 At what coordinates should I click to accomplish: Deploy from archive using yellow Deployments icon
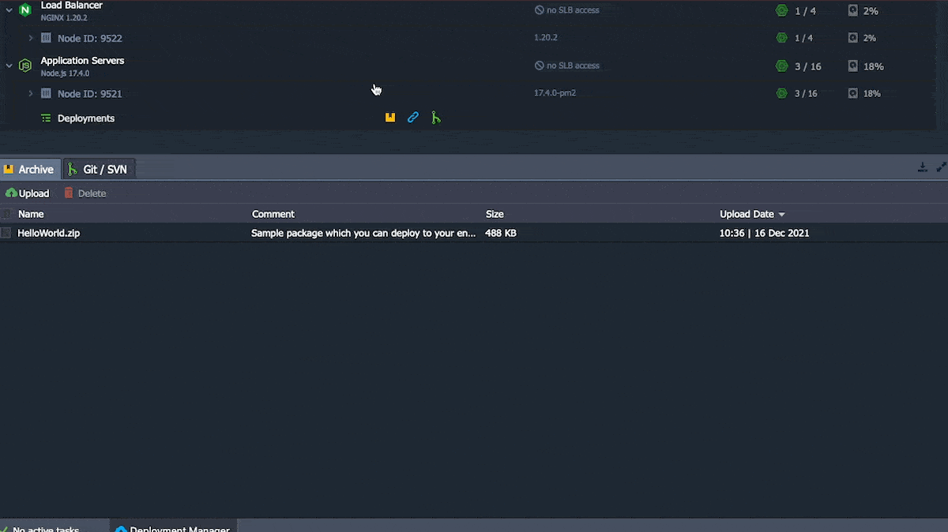coord(390,118)
